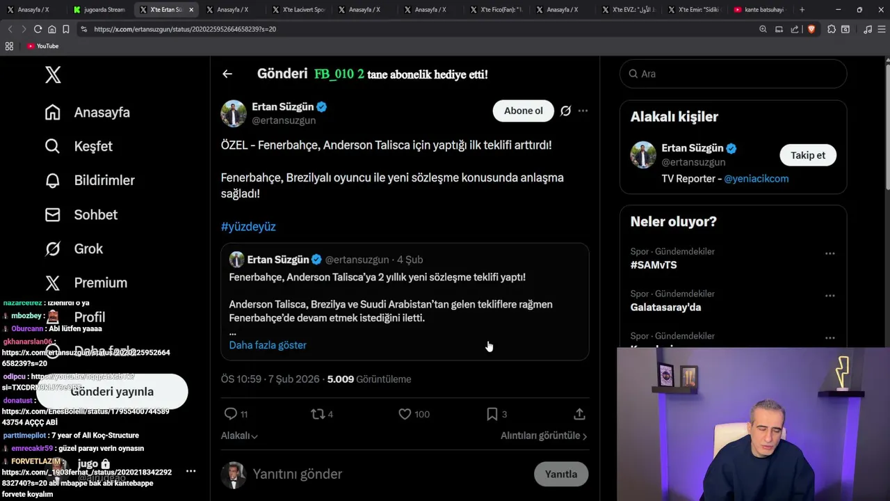Viewport: 890px width, 501px height.
Task: Click the 4 Şub date in quoted post
Action: pos(410,260)
